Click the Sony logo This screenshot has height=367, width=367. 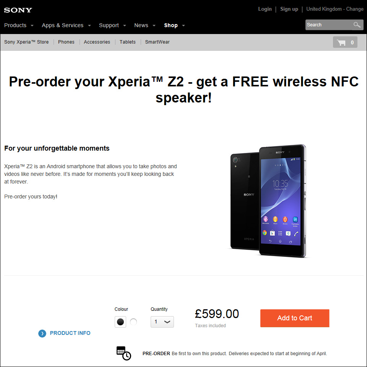pos(18,10)
